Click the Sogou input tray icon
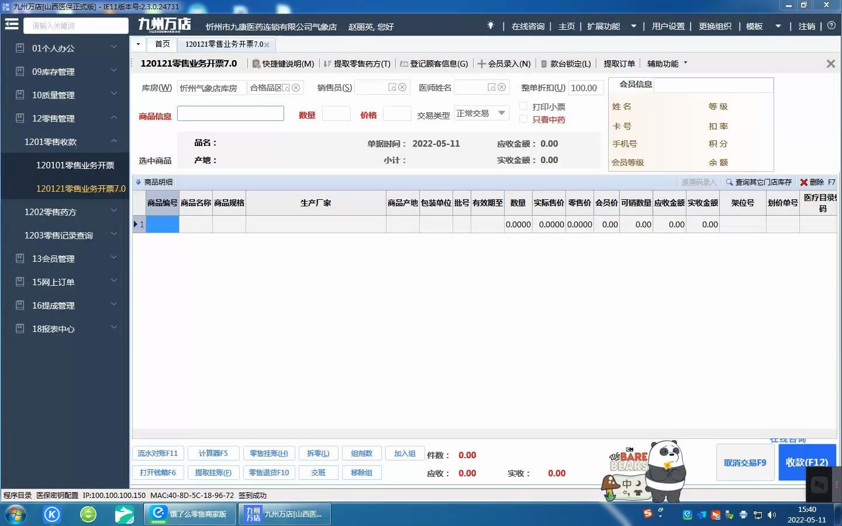 click(x=647, y=514)
